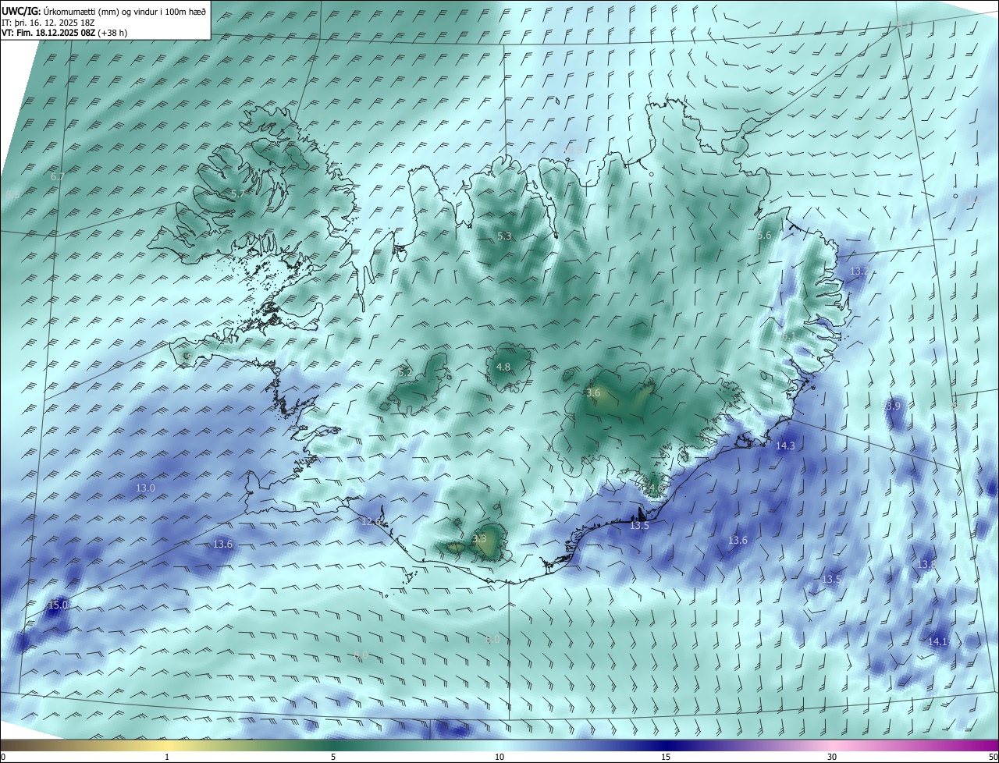Click the 13.2 value off the east coast
The height and width of the screenshot is (763, 999).
pos(859,271)
